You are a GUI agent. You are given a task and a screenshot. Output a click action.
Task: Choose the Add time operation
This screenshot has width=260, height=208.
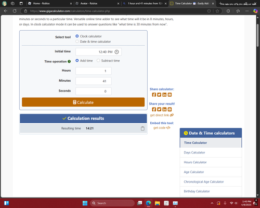click(x=77, y=60)
